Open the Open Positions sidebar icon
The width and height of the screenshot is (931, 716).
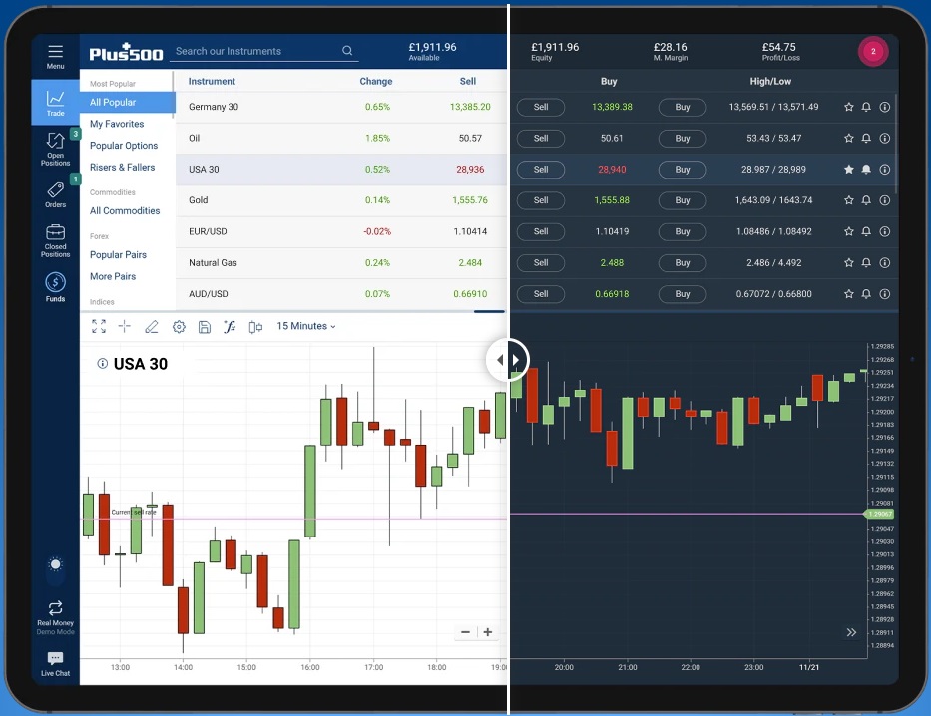(x=55, y=149)
